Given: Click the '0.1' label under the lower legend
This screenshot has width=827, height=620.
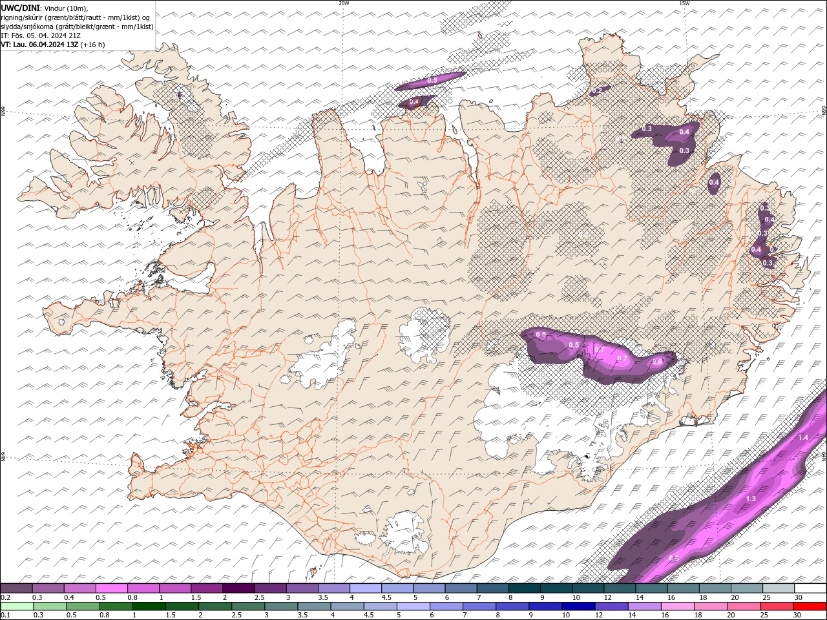Looking at the screenshot, I should (5, 615).
